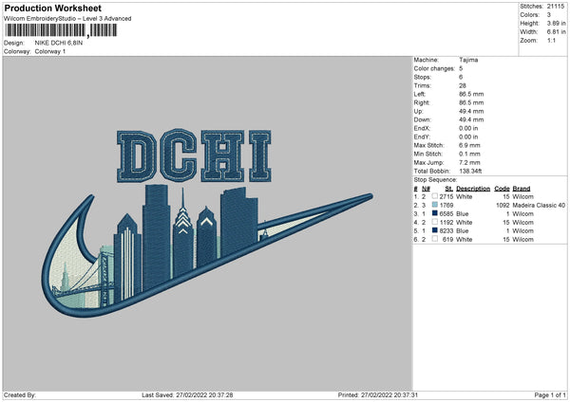The height and width of the screenshot is (402, 570).
Task: Click the Max Jump value 7.2 mm
Action: click(x=469, y=162)
